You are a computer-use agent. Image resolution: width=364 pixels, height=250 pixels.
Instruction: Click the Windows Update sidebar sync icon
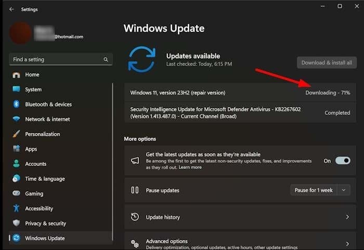[x=16, y=238]
